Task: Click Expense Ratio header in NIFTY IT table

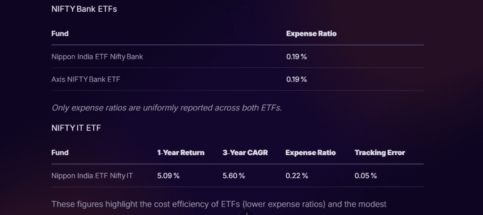Action: click(x=311, y=153)
